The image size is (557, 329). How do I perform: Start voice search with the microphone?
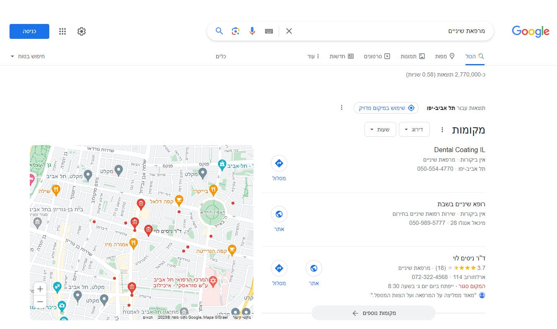pos(252,31)
